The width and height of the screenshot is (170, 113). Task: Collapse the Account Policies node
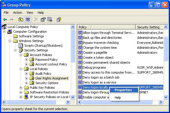(x=21, y=55)
